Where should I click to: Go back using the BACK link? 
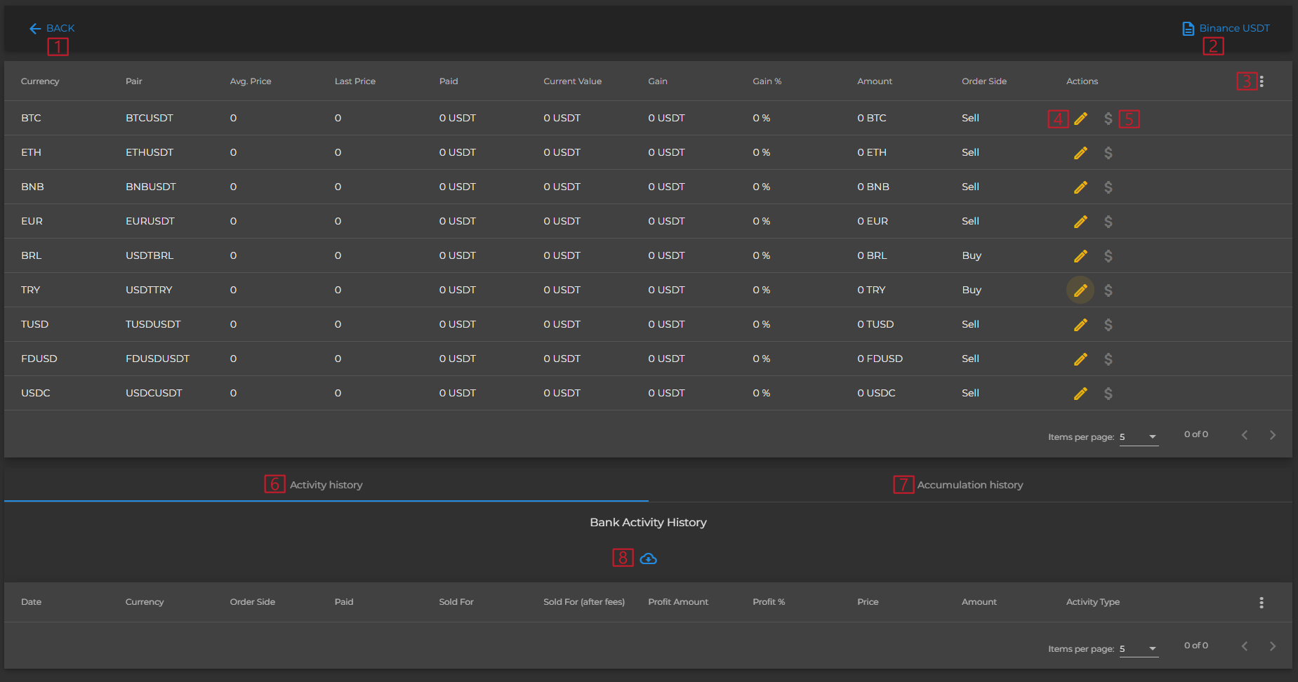click(x=52, y=28)
